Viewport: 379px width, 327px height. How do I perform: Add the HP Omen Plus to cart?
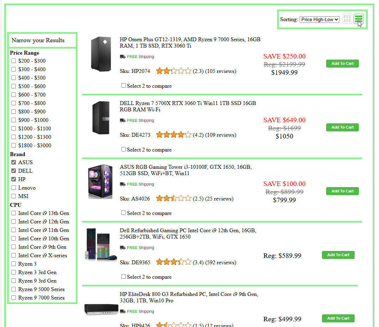pyautogui.click(x=342, y=64)
